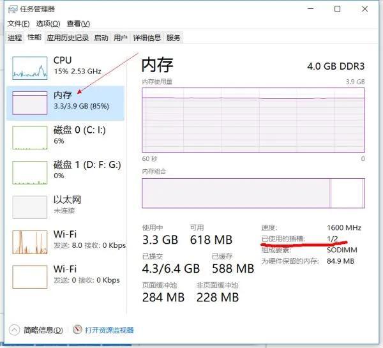Select 磁盘 0 (C: I:) disk graph
The image size is (383, 348).
pos(30,137)
